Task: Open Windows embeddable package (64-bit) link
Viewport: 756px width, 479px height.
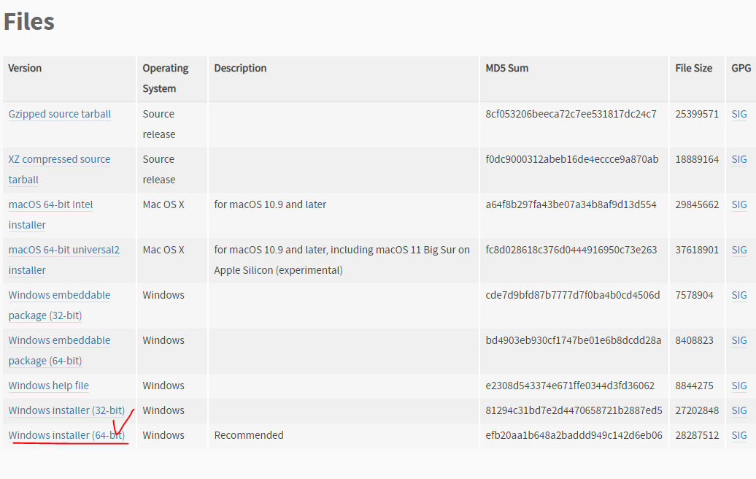Action: tap(59, 350)
